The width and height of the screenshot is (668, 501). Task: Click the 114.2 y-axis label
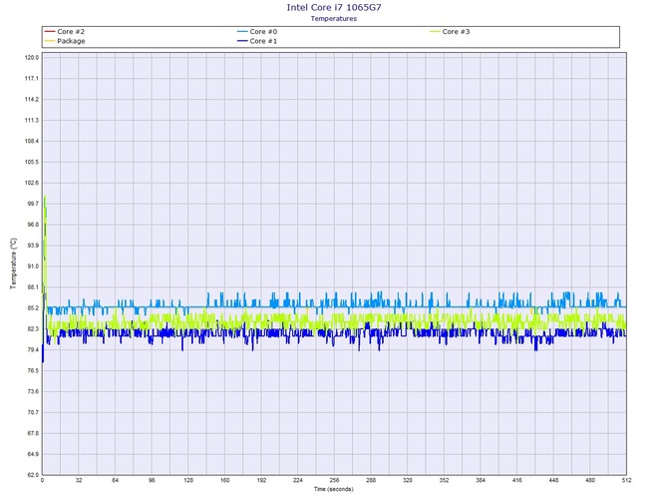pyautogui.click(x=32, y=100)
